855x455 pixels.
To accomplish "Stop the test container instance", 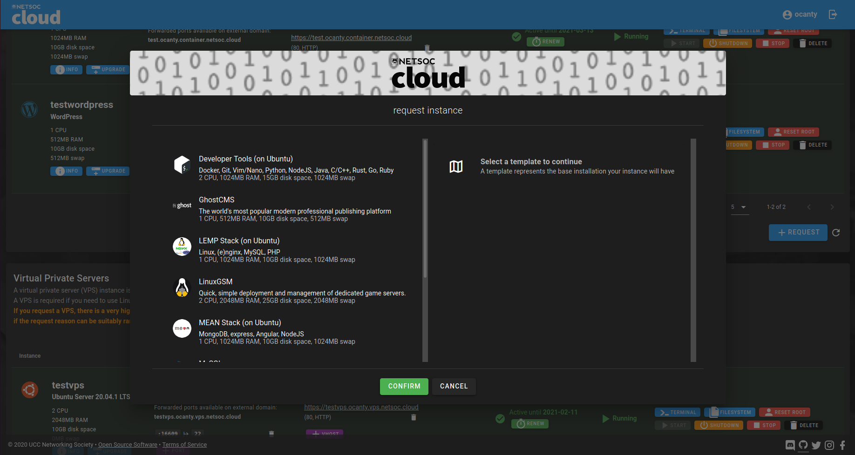I will pos(773,44).
